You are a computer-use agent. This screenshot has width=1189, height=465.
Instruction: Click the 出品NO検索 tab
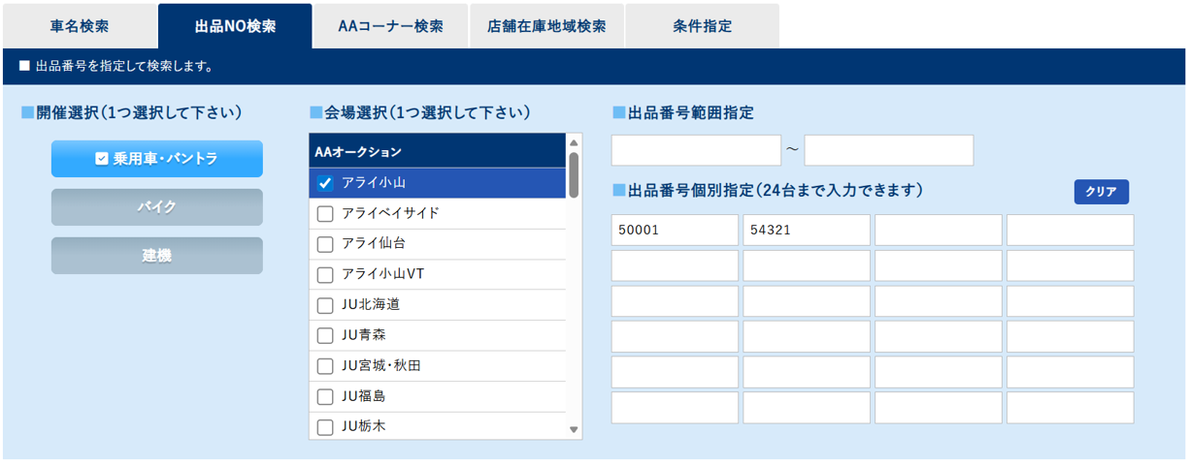click(x=235, y=26)
